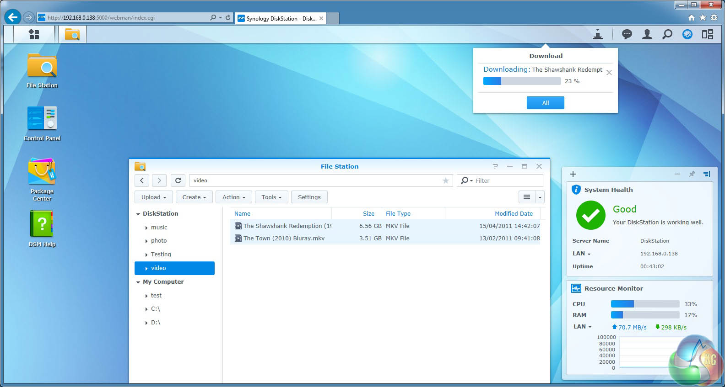Open the widgets panel icon in taskbar
The height and width of the screenshot is (387, 725).
[707, 34]
